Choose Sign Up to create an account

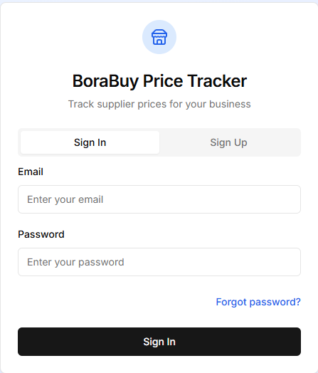click(228, 142)
